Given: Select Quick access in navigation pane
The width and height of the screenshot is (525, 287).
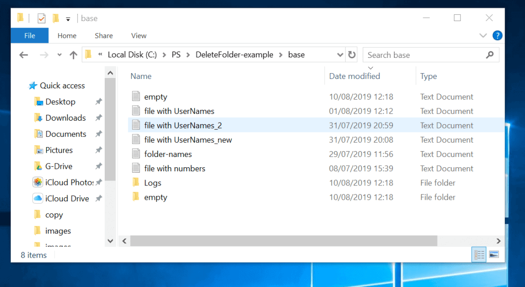Looking at the screenshot, I should click(57, 85).
